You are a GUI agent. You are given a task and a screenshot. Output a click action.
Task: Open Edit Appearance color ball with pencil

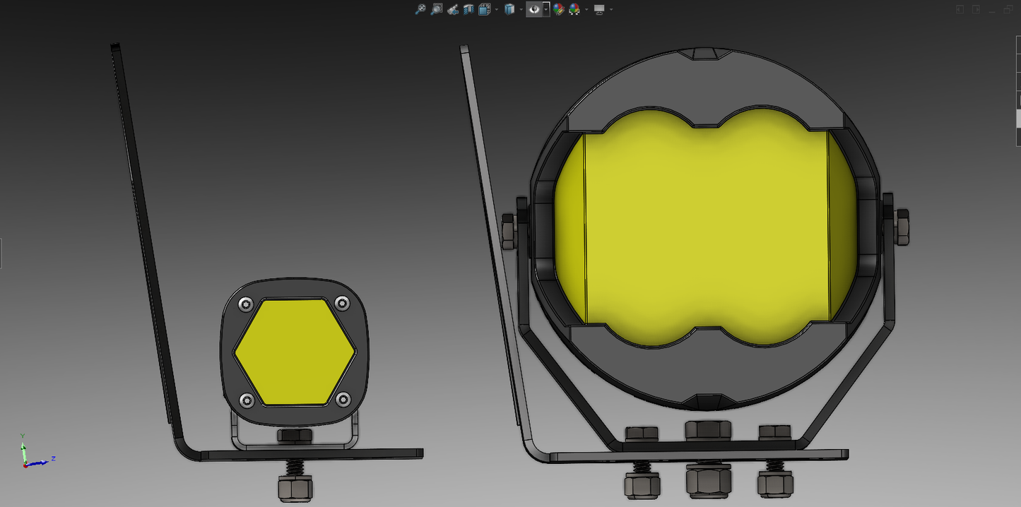[559, 9]
